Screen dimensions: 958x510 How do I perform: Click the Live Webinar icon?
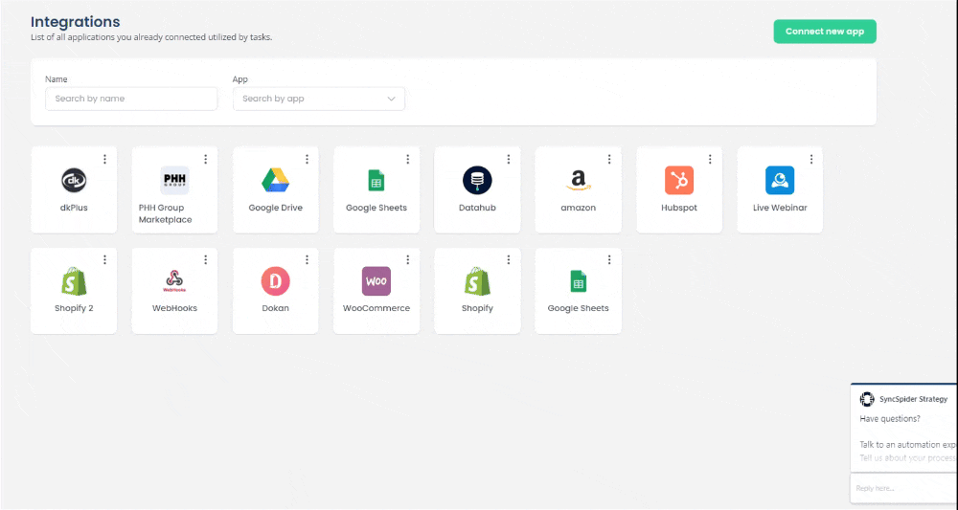tap(780, 180)
